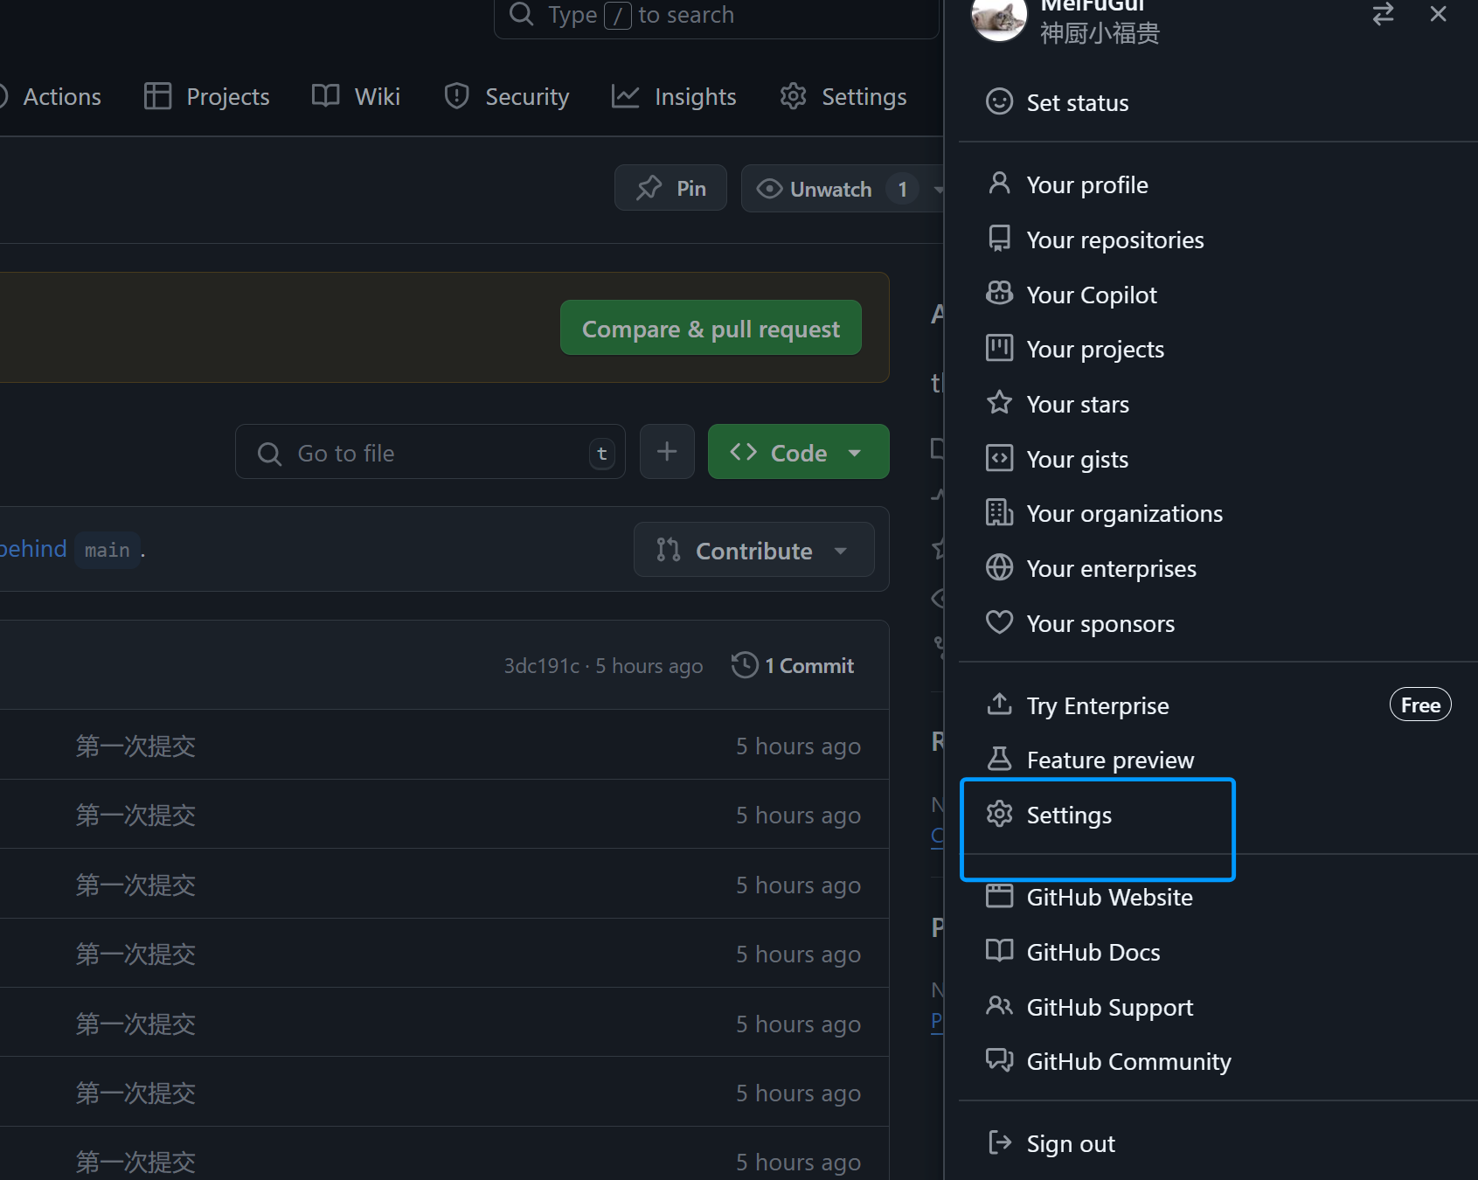
Task: Click the repo icon beside Your repositories
Action: tap(999, 239)
